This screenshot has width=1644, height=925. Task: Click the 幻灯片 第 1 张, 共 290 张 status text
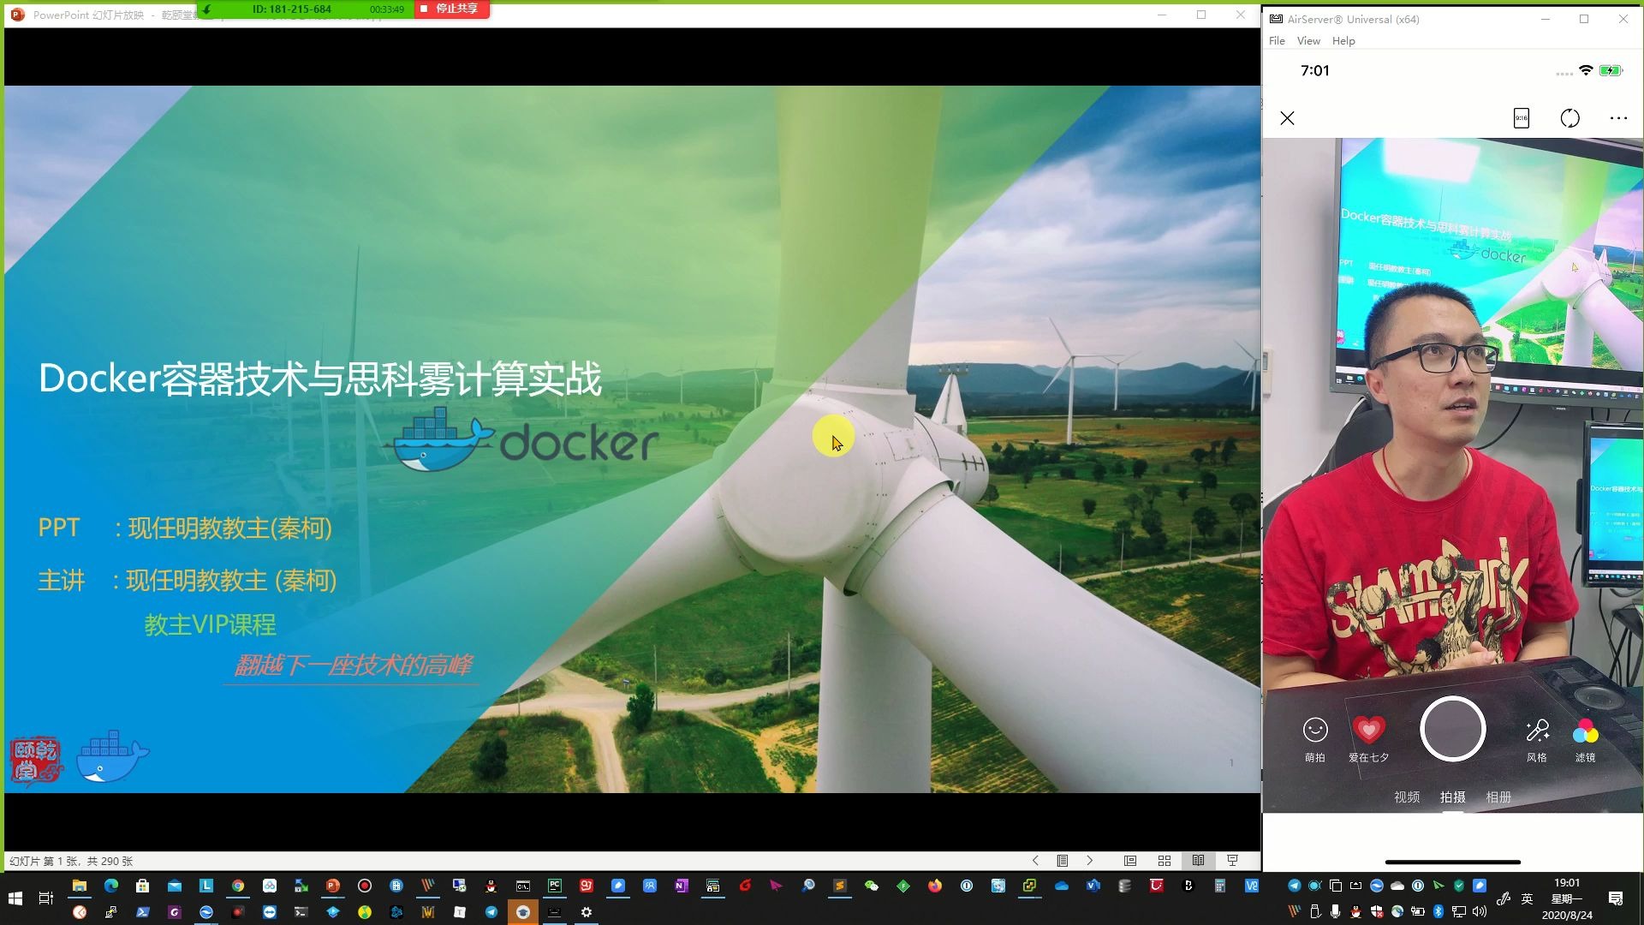(71, 861)
